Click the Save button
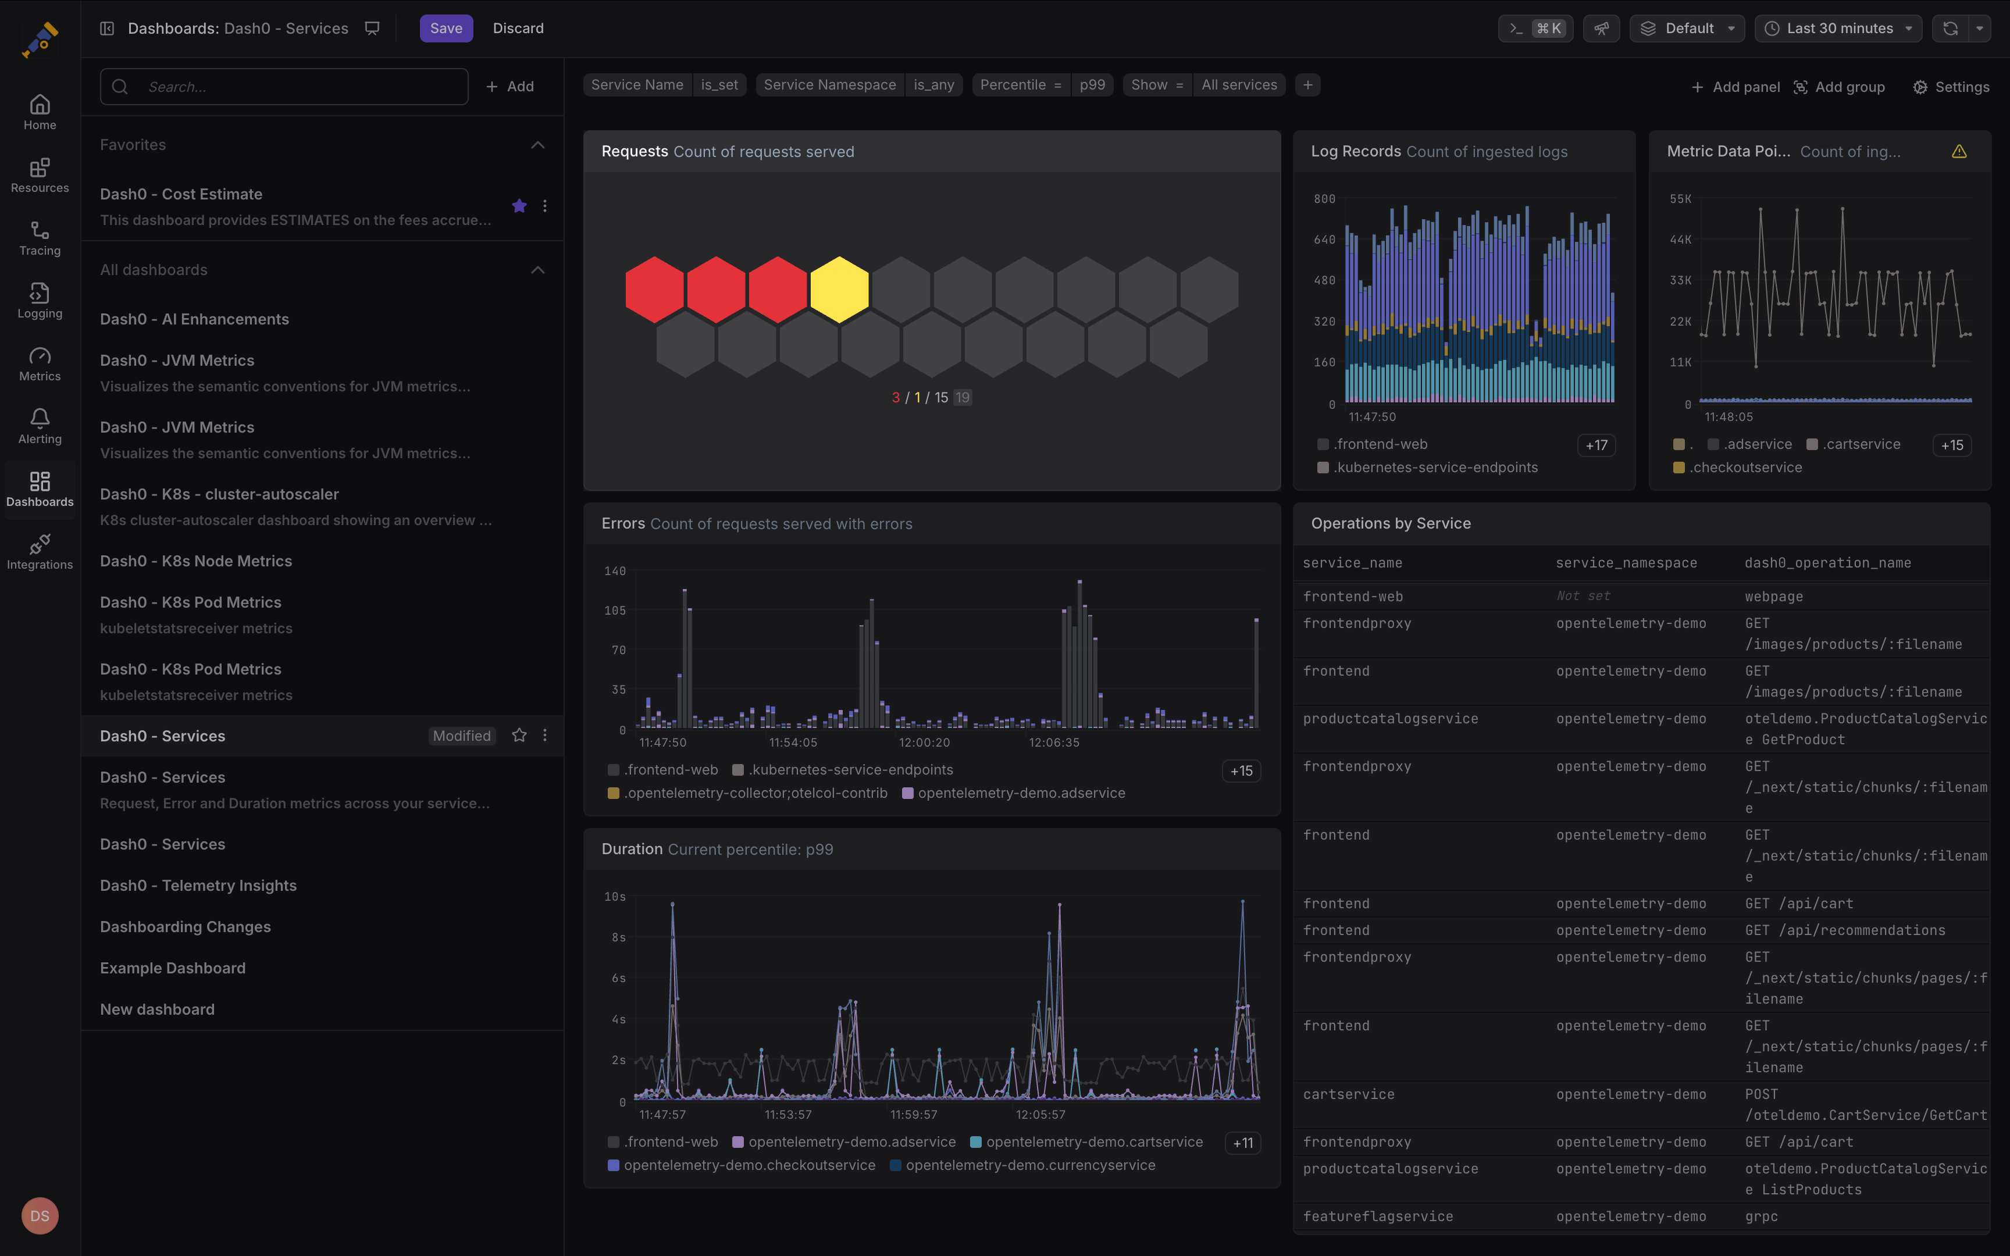Screen dimensions: 2010x1256 (446, 28)
